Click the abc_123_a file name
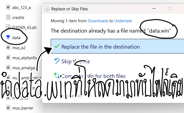This screenshot has height=113, width=184. (22, 8)
